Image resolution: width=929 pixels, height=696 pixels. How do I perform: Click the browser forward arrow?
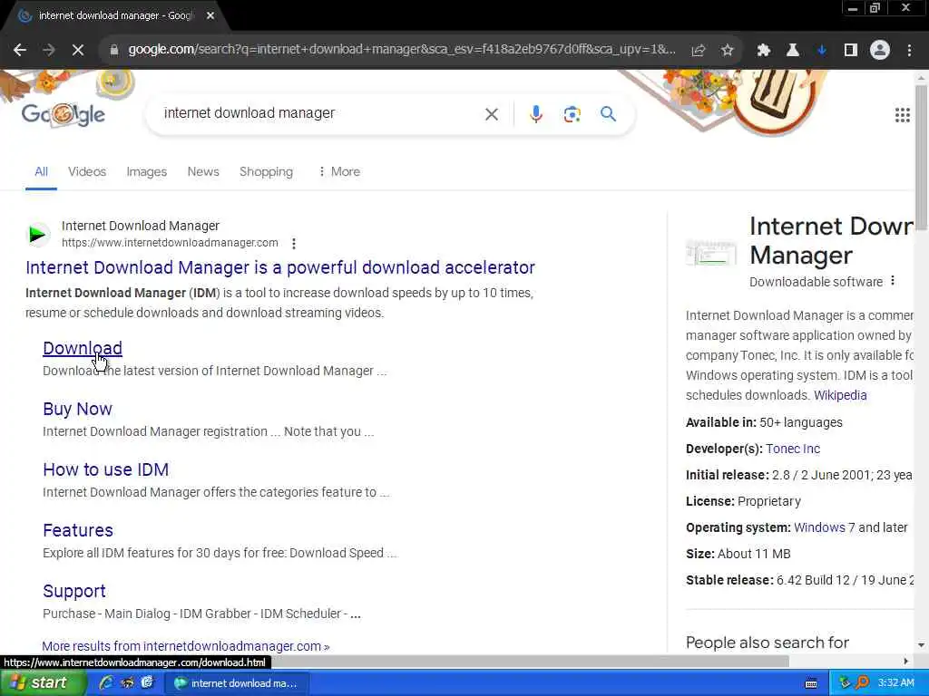coord(49,51)
